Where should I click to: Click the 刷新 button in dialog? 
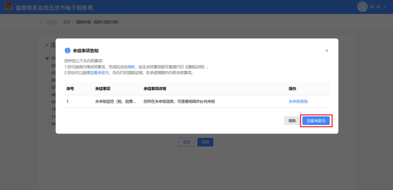coord(292,121)
